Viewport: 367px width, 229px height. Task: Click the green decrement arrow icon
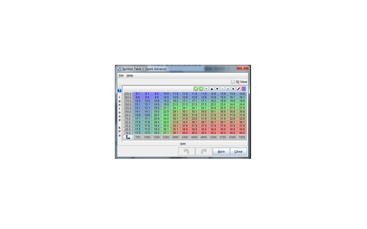201,89
